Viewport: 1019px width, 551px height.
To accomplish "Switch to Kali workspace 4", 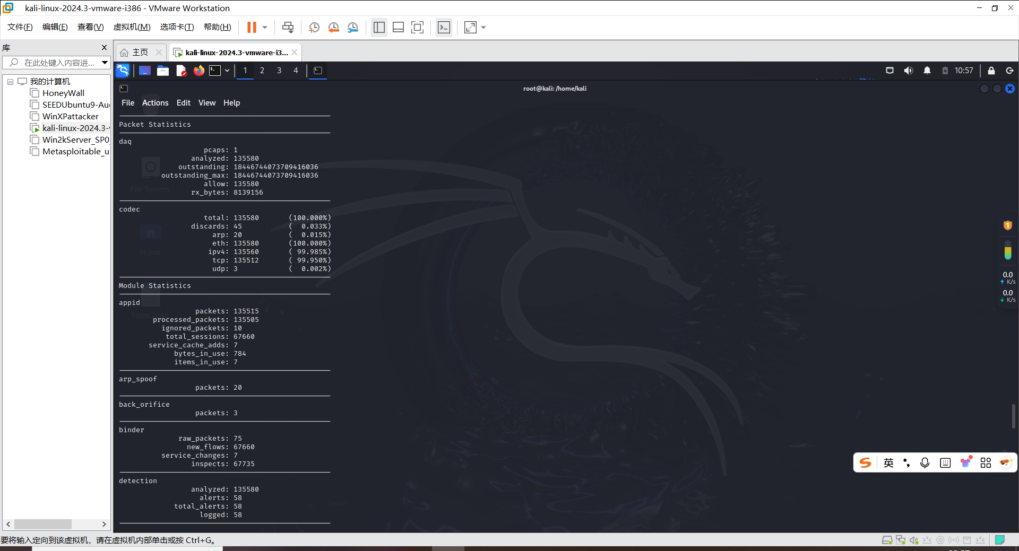I will [x=296, y=71].
